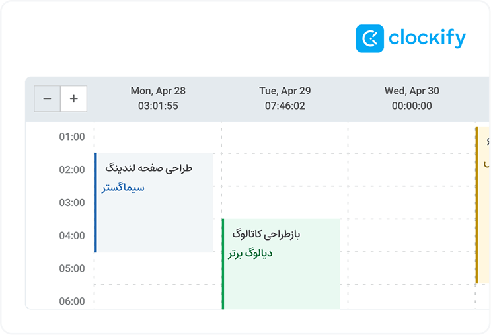This screenshot has width=491, height=335.
Task: Click the Clockify logo icon
Action: [x=369, y=38]
